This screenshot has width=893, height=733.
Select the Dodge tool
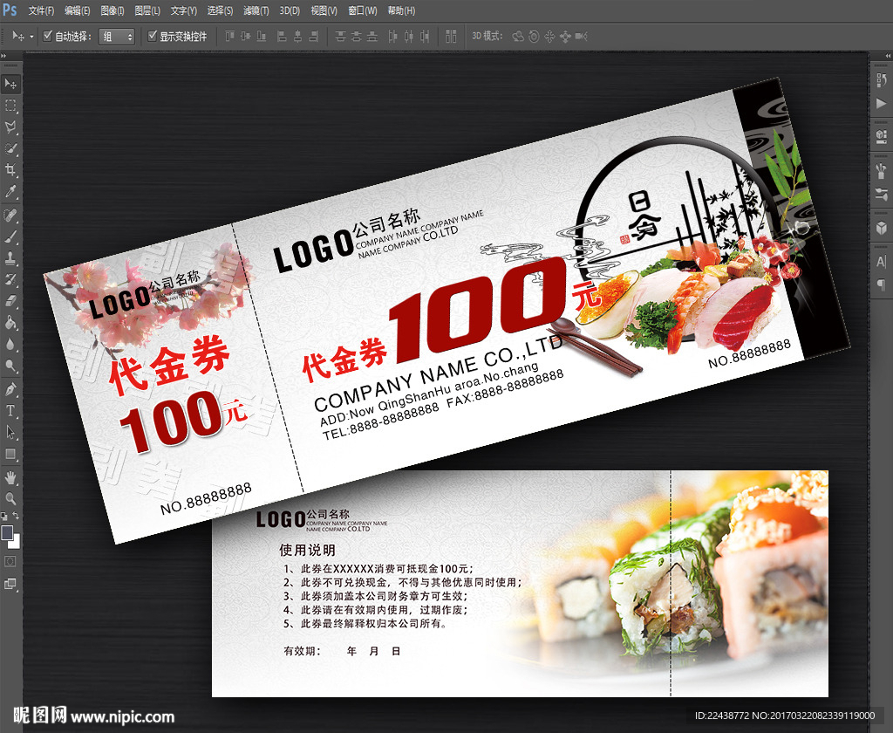click(10, 366)
